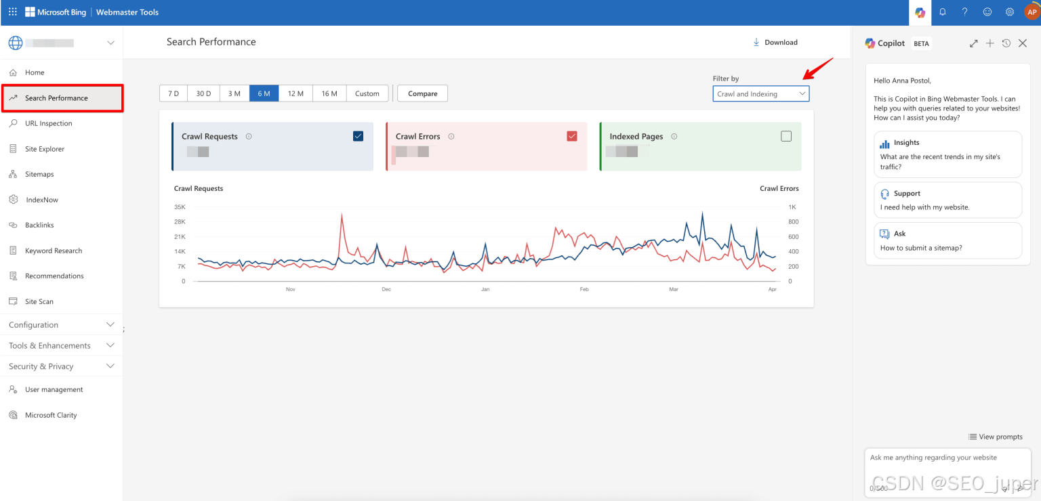Open the settings gear icon
Image resolution: width=1041 pixels, height=501 pixels.
[x=1010, y=12]
